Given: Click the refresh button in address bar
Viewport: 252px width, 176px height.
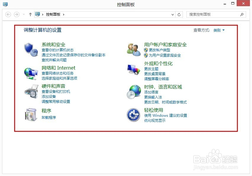Looking at the screenshot, I should (x=179, y=14).
